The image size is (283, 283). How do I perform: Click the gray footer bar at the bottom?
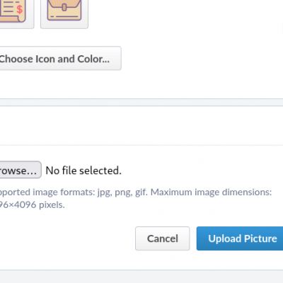141,277
